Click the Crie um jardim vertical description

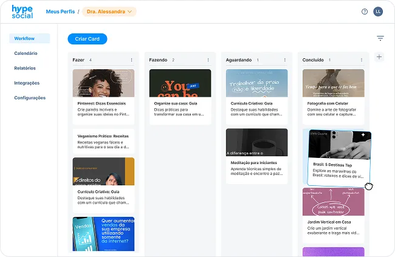333,230
